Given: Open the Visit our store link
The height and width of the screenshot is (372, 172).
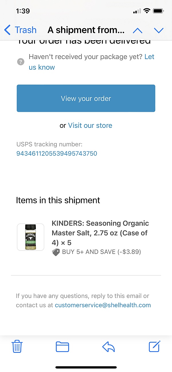Looking at the screenshot, I should pos(90,126).
